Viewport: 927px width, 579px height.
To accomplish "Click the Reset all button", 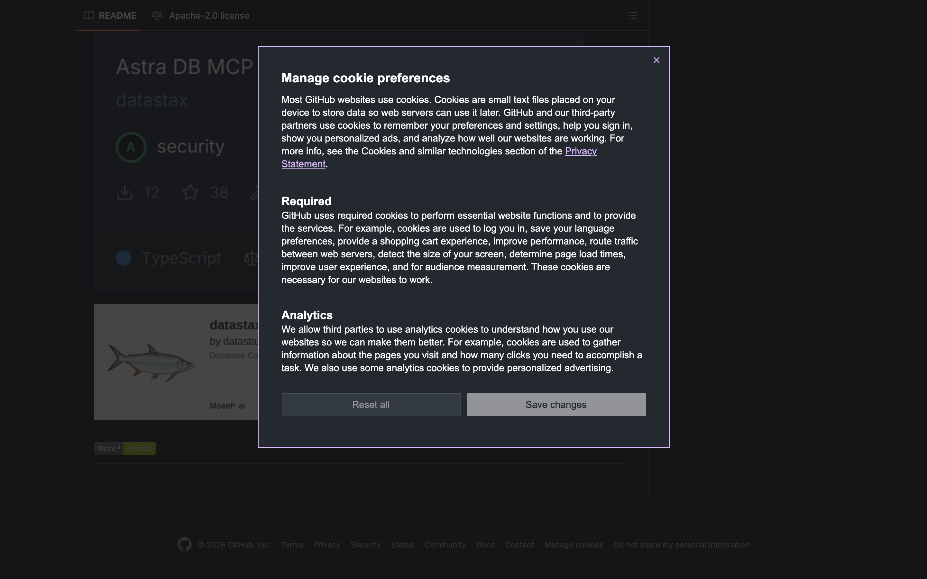I will click(x=371, y=404).
